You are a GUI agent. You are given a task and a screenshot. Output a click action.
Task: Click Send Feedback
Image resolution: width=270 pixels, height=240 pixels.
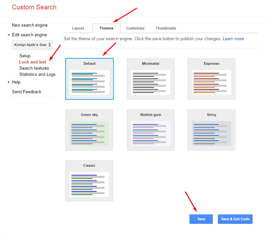(x=27, y=92)
